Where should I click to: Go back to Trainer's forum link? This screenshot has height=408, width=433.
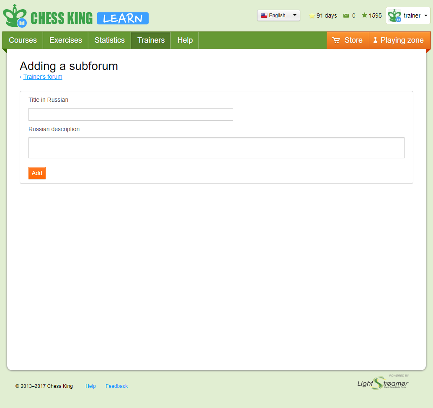click(x=43, y=77)
